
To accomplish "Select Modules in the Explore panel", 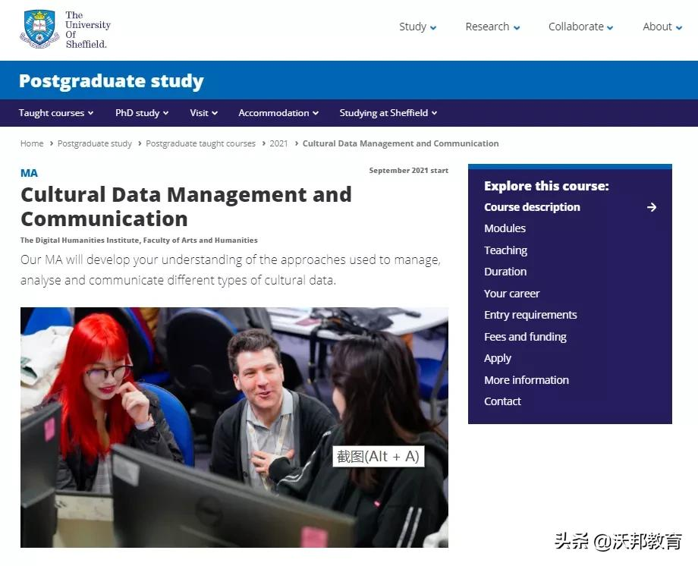I will (x=505, y=228).
